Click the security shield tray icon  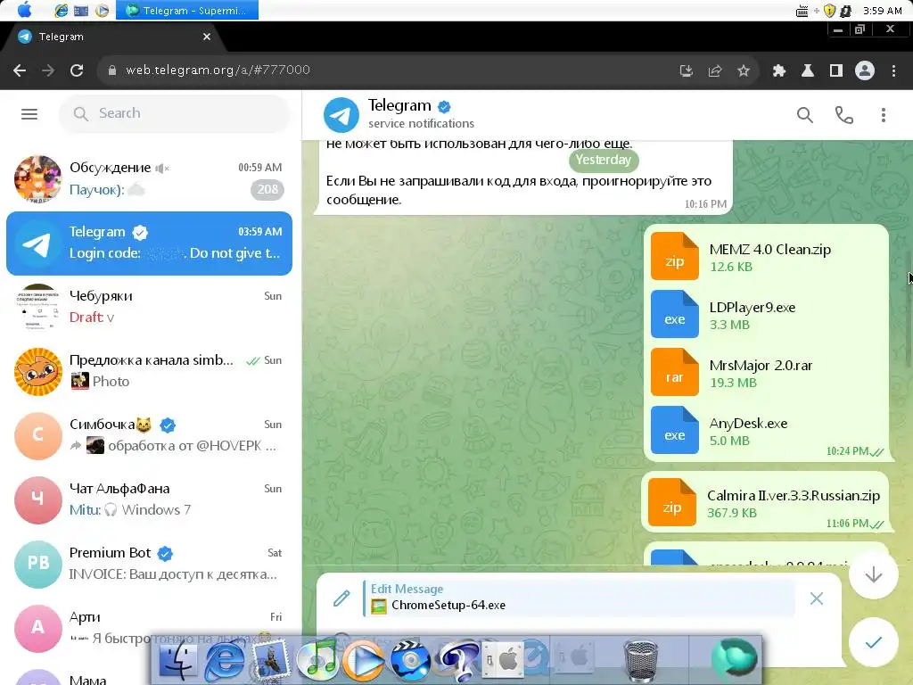pos(830,11)
